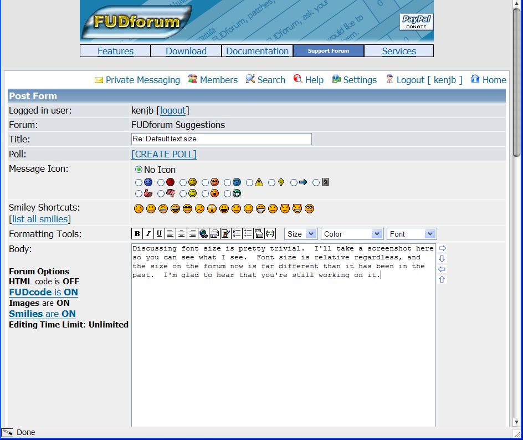Align text right
The height and width of the screenshot is (440, 523).
click(x=192, y=234)
